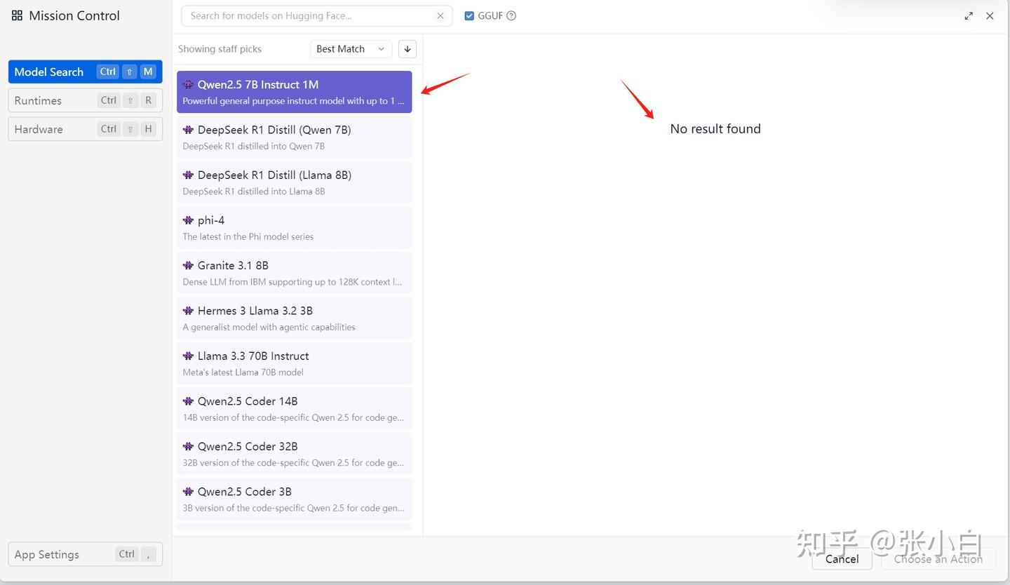The image size is (1010, 585).
Task: Click the Llama 3.3 70B Instruct model icon
Action: (x=188, y=356)
